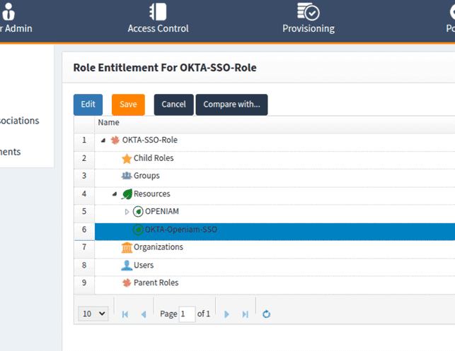Click the Parent Roles icon
Screen dimensions: 455x351
[x=127, y=283]
